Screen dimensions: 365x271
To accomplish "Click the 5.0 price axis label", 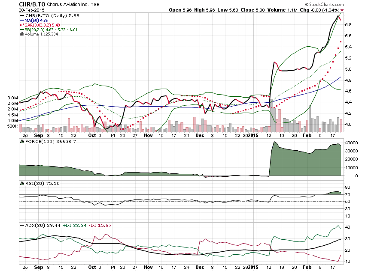I will pos(348,69).
